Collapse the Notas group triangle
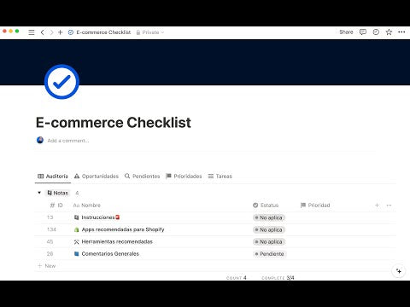Screen dimensions: 410x307 point(39,193)
